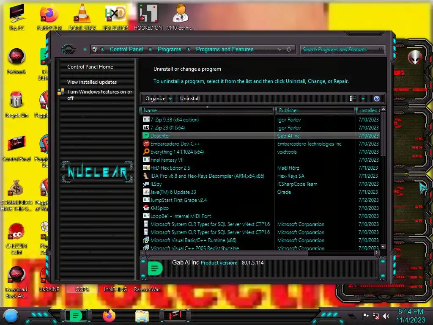Select 7-Zip 23.01 (x64) row
The width and height of the screenshot is (433, 325).
tap(260, 128)
